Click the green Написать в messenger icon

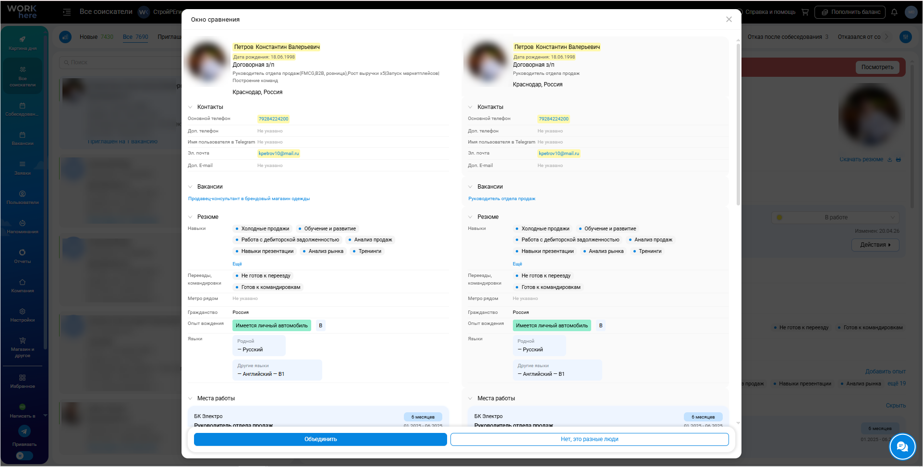tap(23, 407)
